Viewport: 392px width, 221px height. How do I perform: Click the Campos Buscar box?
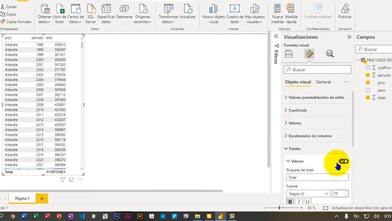point(374,49)
